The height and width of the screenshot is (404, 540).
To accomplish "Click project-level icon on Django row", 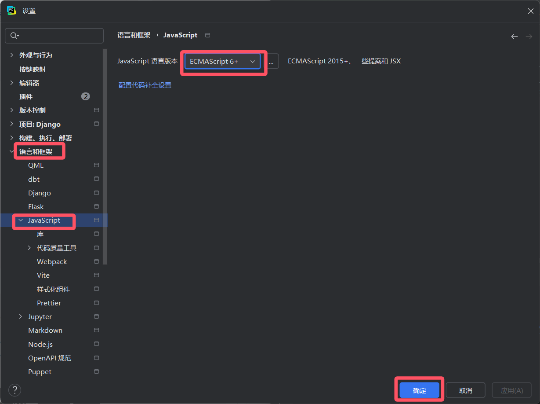I will pos(97,193).
